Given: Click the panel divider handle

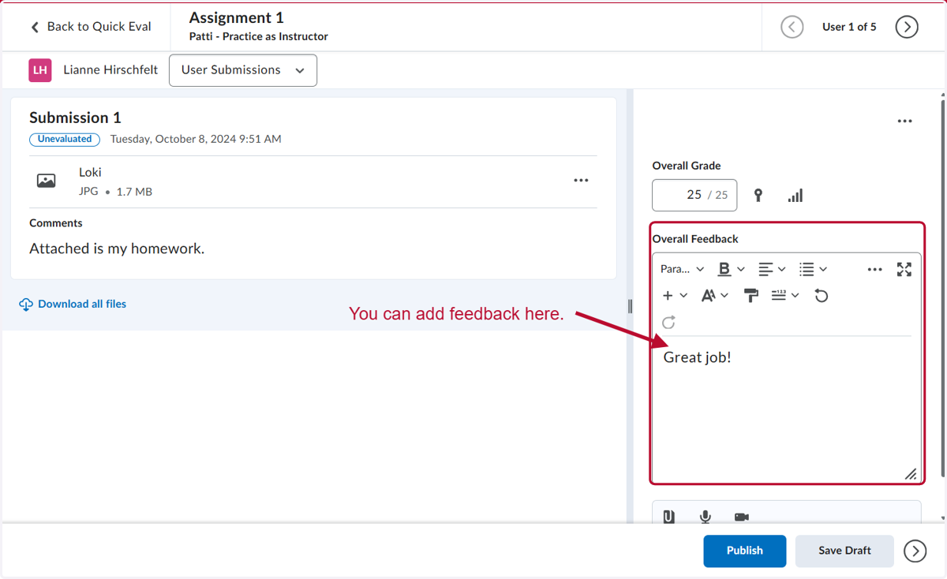Looking at the screenshot, I should point(630,306).
